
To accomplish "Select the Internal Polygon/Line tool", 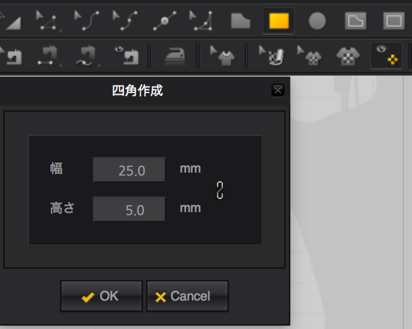I will (355, 21).
